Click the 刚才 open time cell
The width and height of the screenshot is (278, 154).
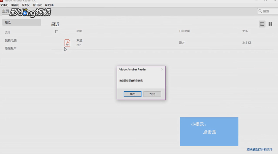182,43
